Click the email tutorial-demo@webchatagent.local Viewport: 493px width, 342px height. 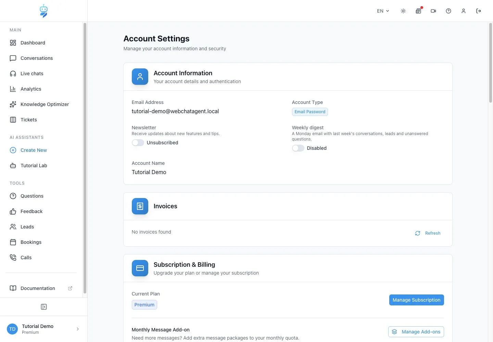coord(175,111)
